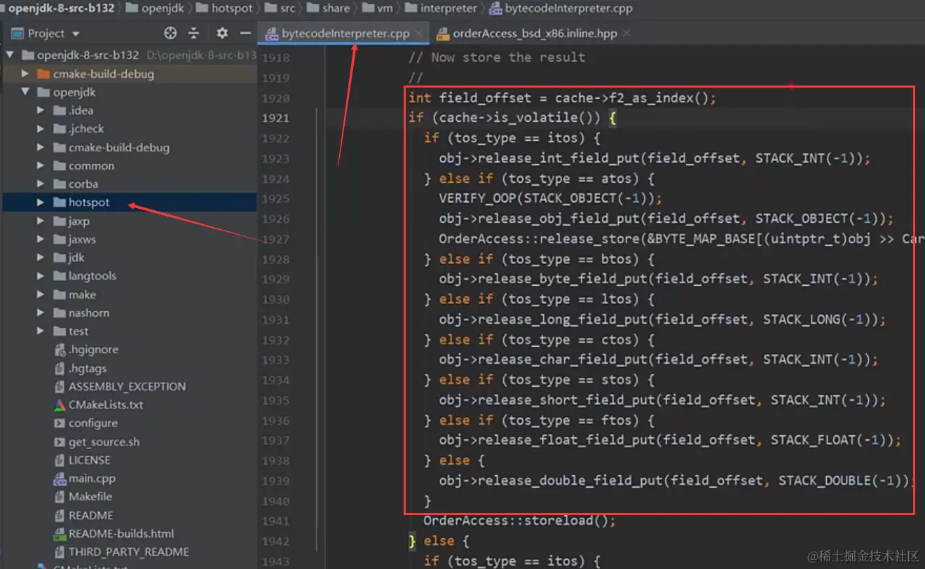925x569 pixels.
Task: Click the share breadcrumb
Action: tap(328, 8)
